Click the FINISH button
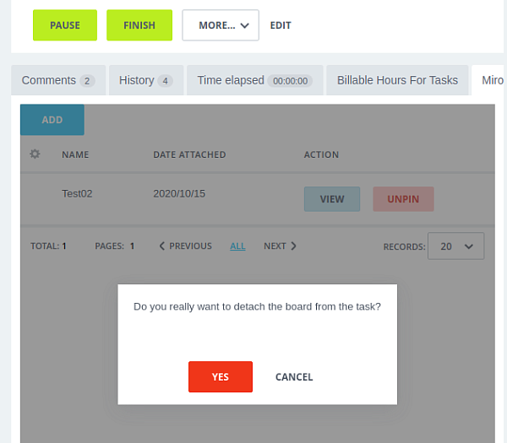 [x=139, y=25]
